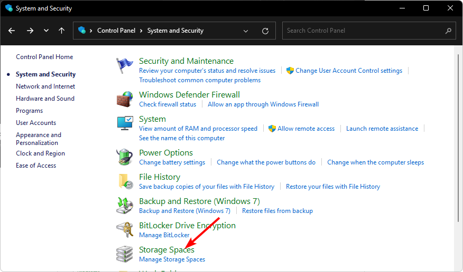
Task: Expand chevron between Control Panel and System and Security
Action: 141,31
